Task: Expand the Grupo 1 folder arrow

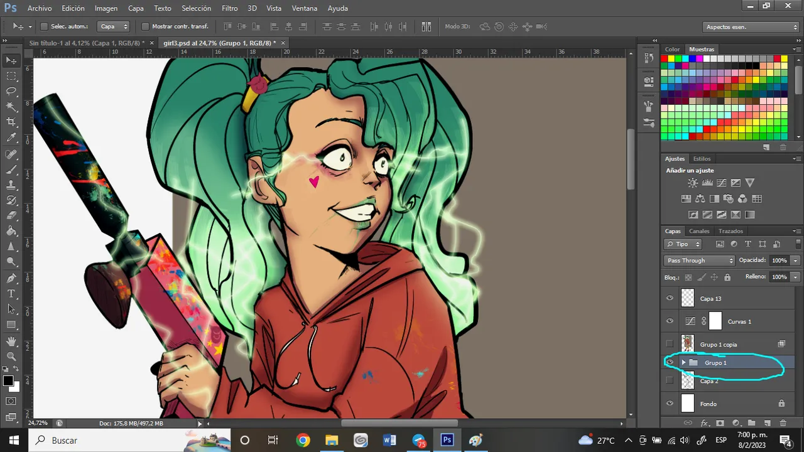Action: (x=683, y=362)
